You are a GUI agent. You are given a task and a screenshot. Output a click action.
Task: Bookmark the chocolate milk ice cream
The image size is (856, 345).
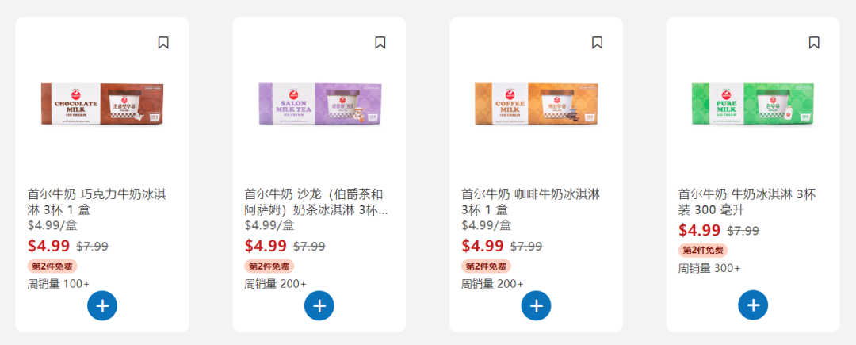[163, 43]
